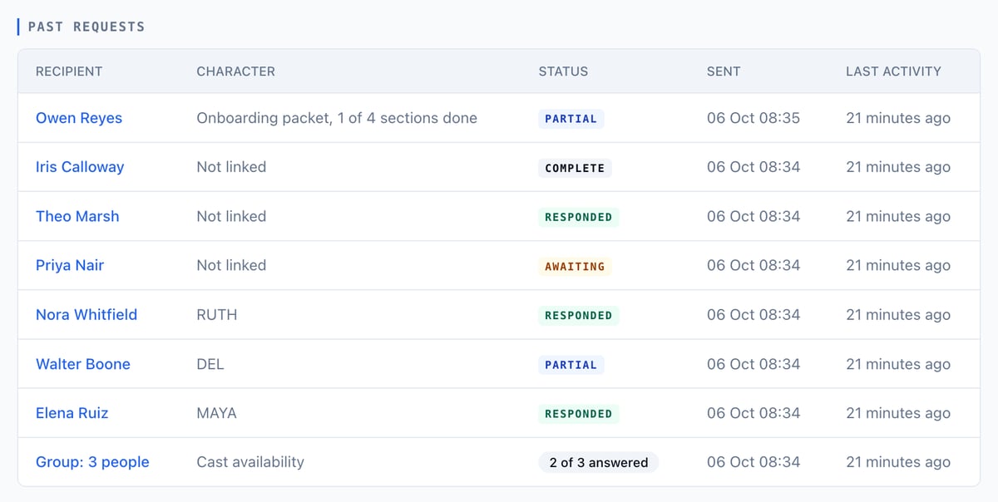The image size is (998, 502).
Task: Click the '06 Oct 08:35' sent time
Action: click(753, 118)
